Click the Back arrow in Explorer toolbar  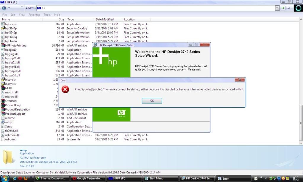pos(4,8)
